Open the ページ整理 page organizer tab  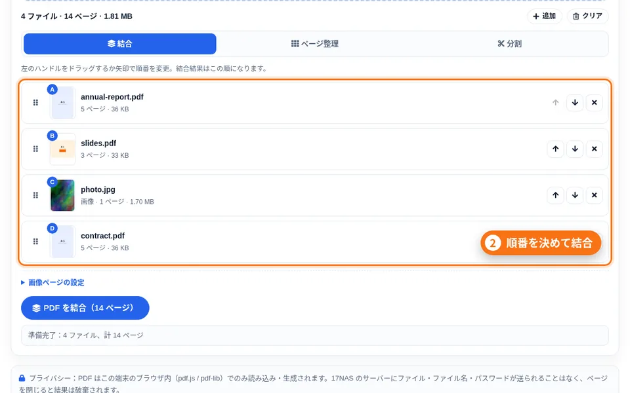click(314, 44)
